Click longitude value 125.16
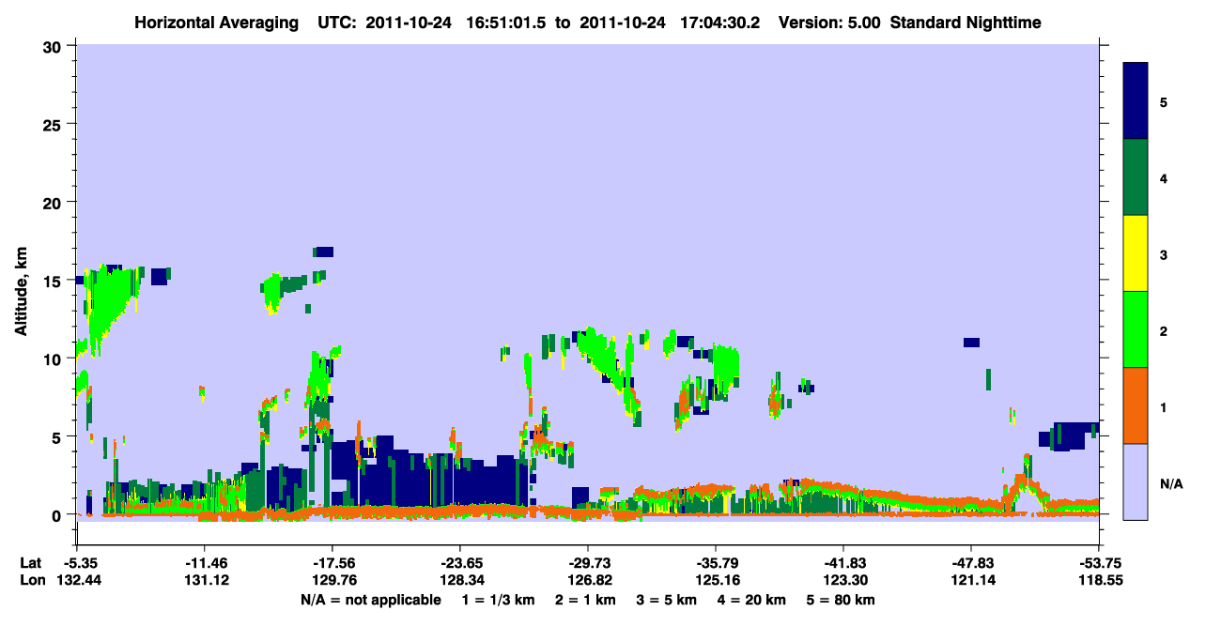The height and width of the screenshot is (626, 1221). (x=716, y=580)
